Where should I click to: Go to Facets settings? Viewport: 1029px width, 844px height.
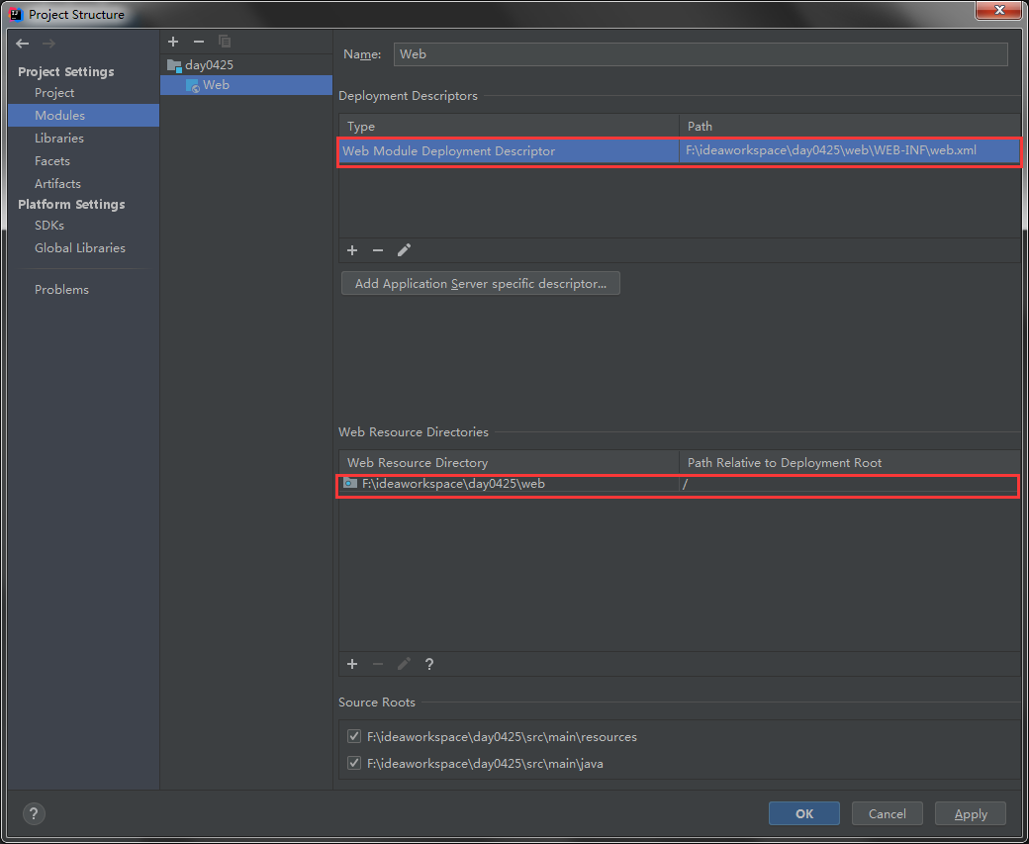point(52,161)
